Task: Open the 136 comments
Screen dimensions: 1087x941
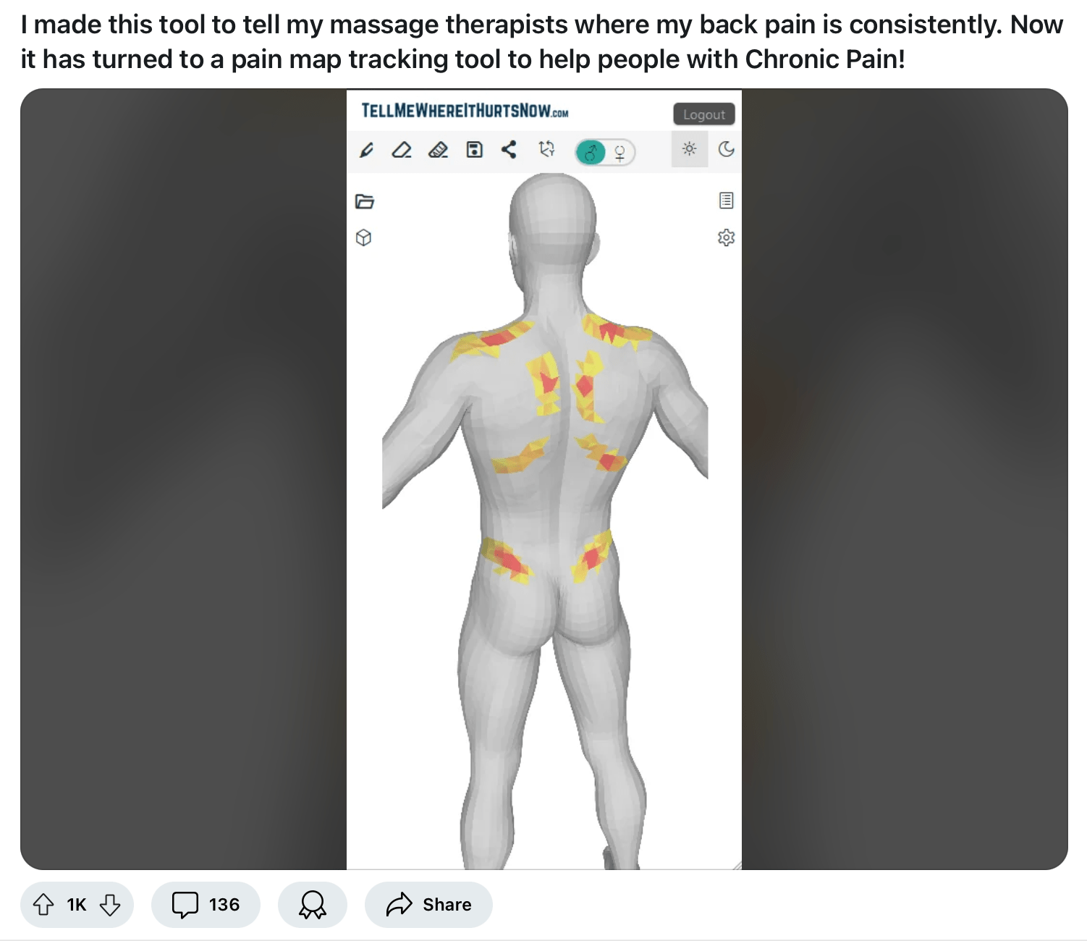Action: pos(206,905)
